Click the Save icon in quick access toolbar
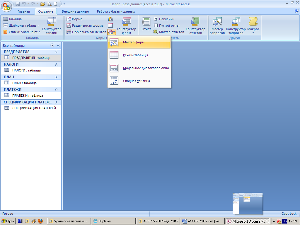The height and width of the screenshot is (225, 300). (x=18, y=4)
